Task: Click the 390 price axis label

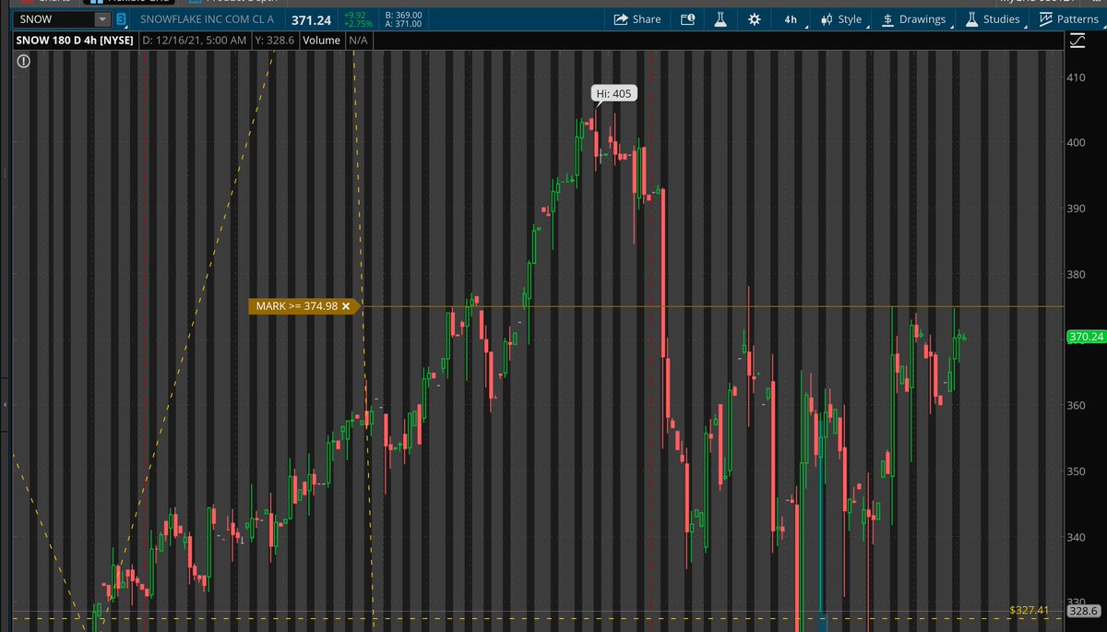Action: click(x=1076, y=209)
